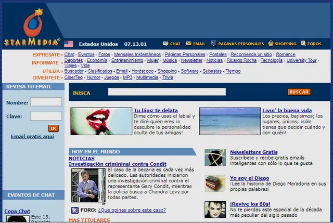333x223 pixels.
Task: Open Email link in UTILIZA row
Action: [x=122, y=71]
